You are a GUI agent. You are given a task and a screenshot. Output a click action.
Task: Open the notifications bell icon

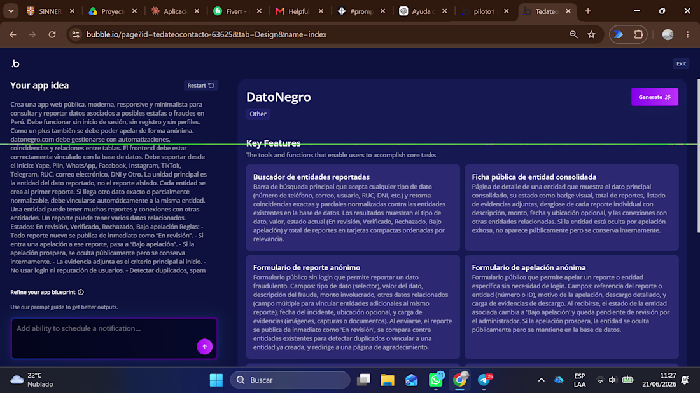point(686,380)
